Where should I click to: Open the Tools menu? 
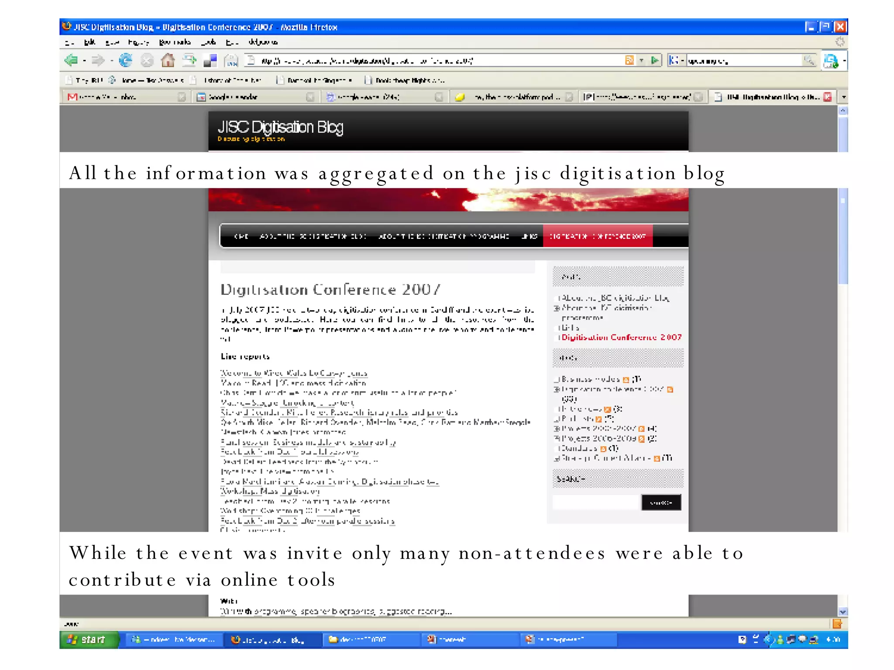209,42
